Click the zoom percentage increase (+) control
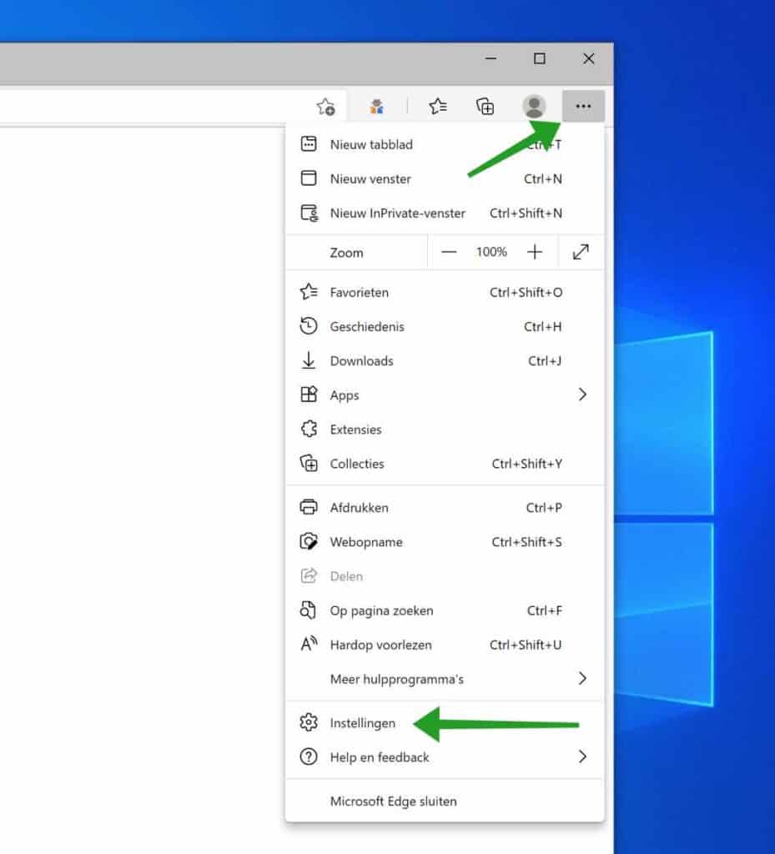Image resolution: width=775 pixels, height=854 pixels. (x=535, y=251)
